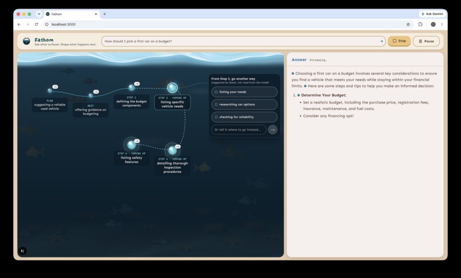Click the Stop button

tap(399, 41)
